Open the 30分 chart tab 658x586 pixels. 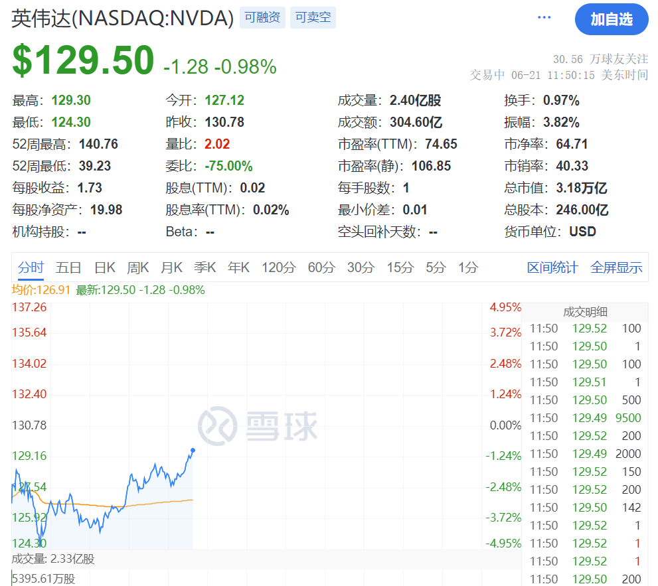click(361, 267)
